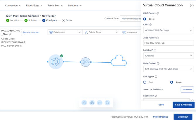Screen dimensions: 196x120
Task: Open the Connection top menu
Action: pyautogui.click(x=13, y=6)
